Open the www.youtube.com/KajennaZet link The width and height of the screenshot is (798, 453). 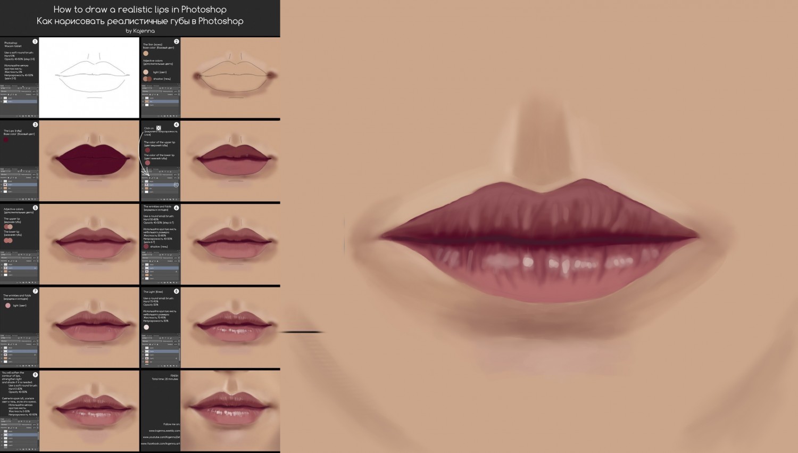coord(161,437)
